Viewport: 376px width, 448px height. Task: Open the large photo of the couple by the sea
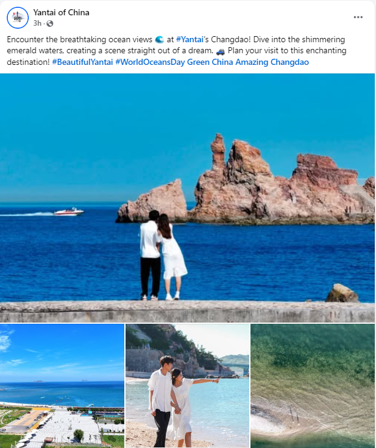[x=187, y=198]
